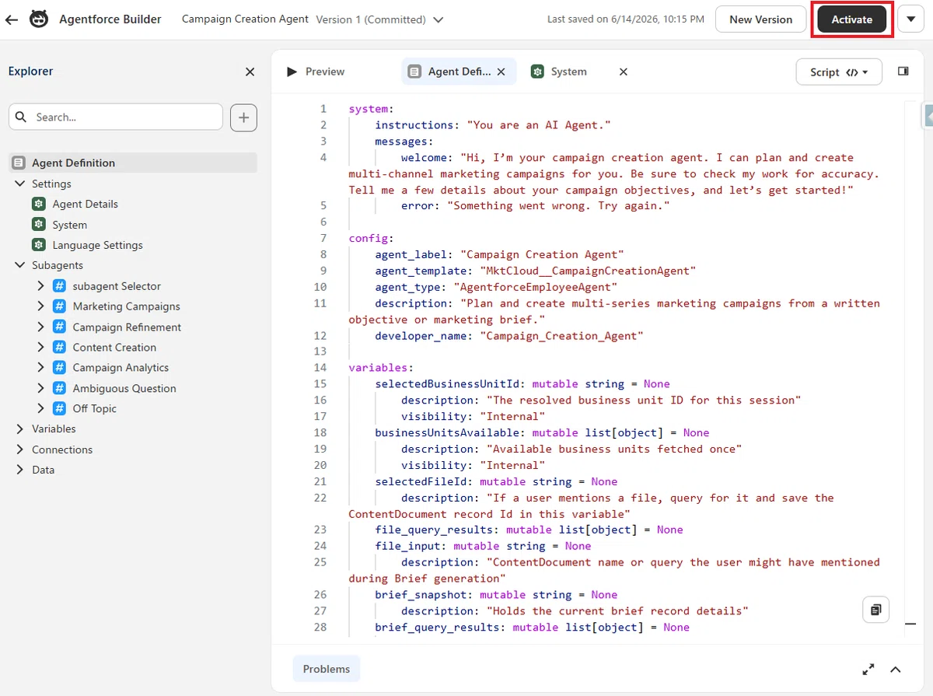Click the Campaign Creation Agent title text

pos(245,19)
